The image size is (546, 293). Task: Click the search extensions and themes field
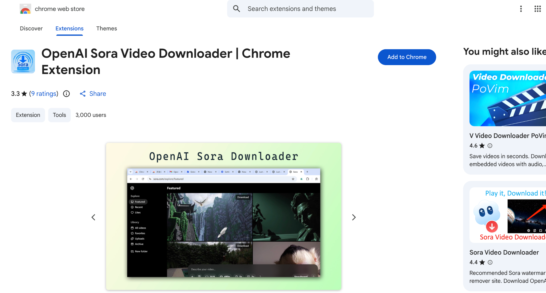pos(293,9)
